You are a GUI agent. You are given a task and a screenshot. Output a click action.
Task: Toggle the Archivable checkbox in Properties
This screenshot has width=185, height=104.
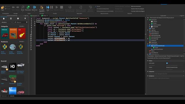[167, 63]
